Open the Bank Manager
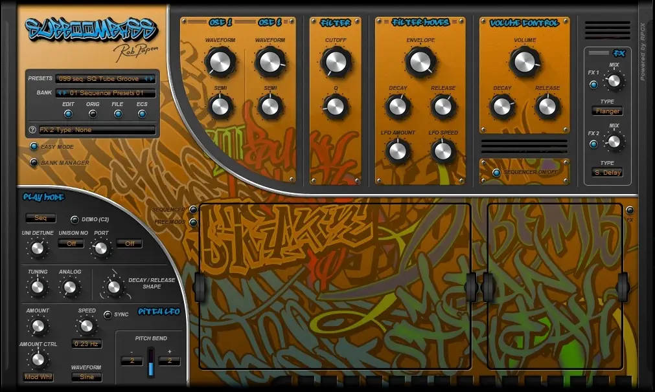The image size is (655, 392). tap(34, 162)
